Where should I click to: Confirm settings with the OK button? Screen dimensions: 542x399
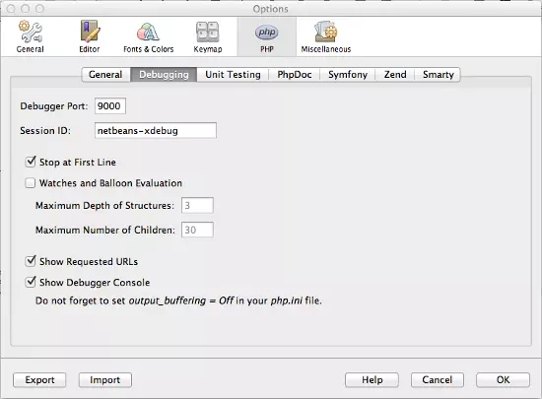(x=503, y=380)
